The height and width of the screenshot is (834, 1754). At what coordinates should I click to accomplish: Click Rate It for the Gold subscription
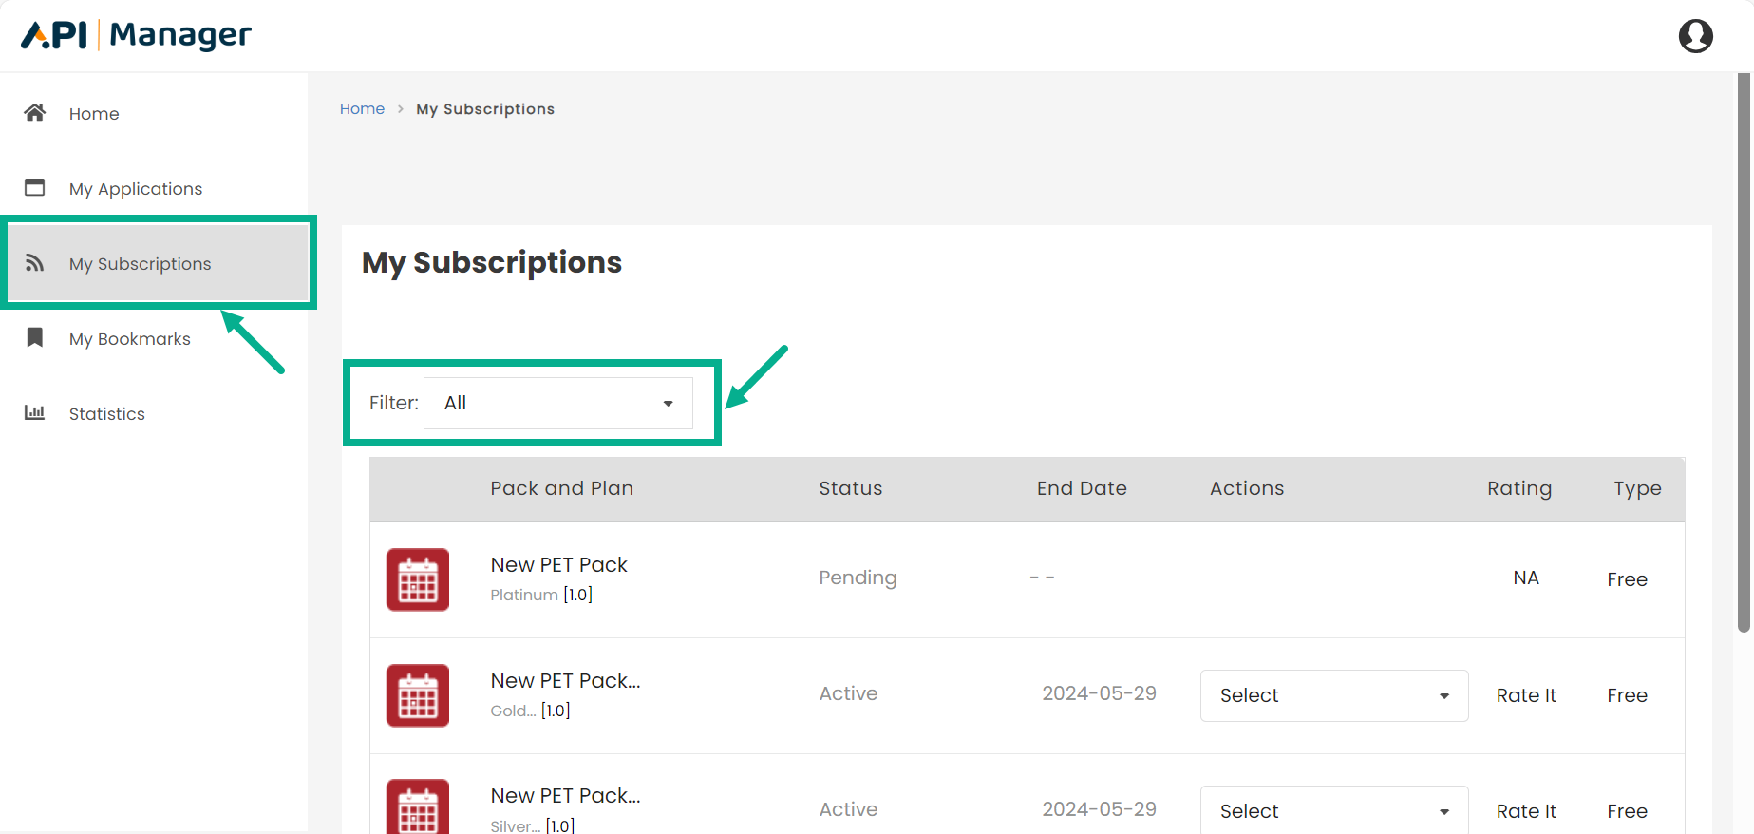pos(1526,695)
